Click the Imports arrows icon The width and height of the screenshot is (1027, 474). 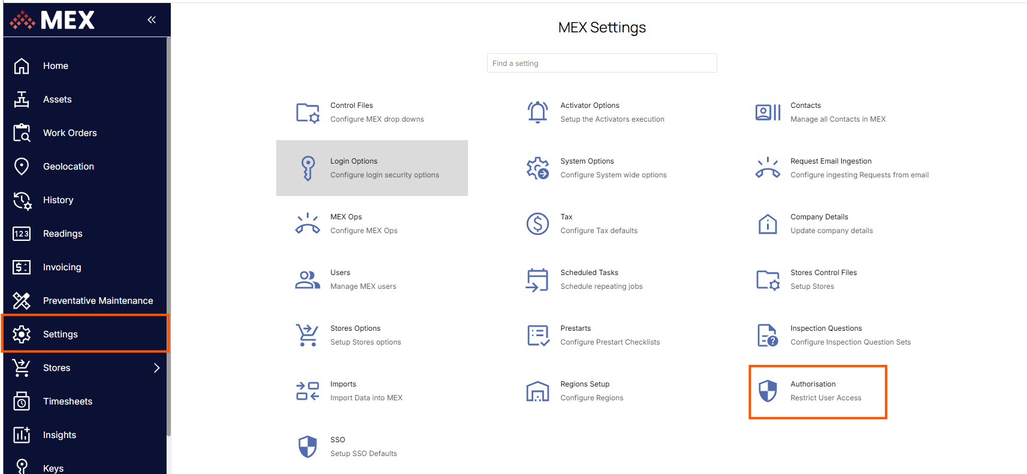307,391
